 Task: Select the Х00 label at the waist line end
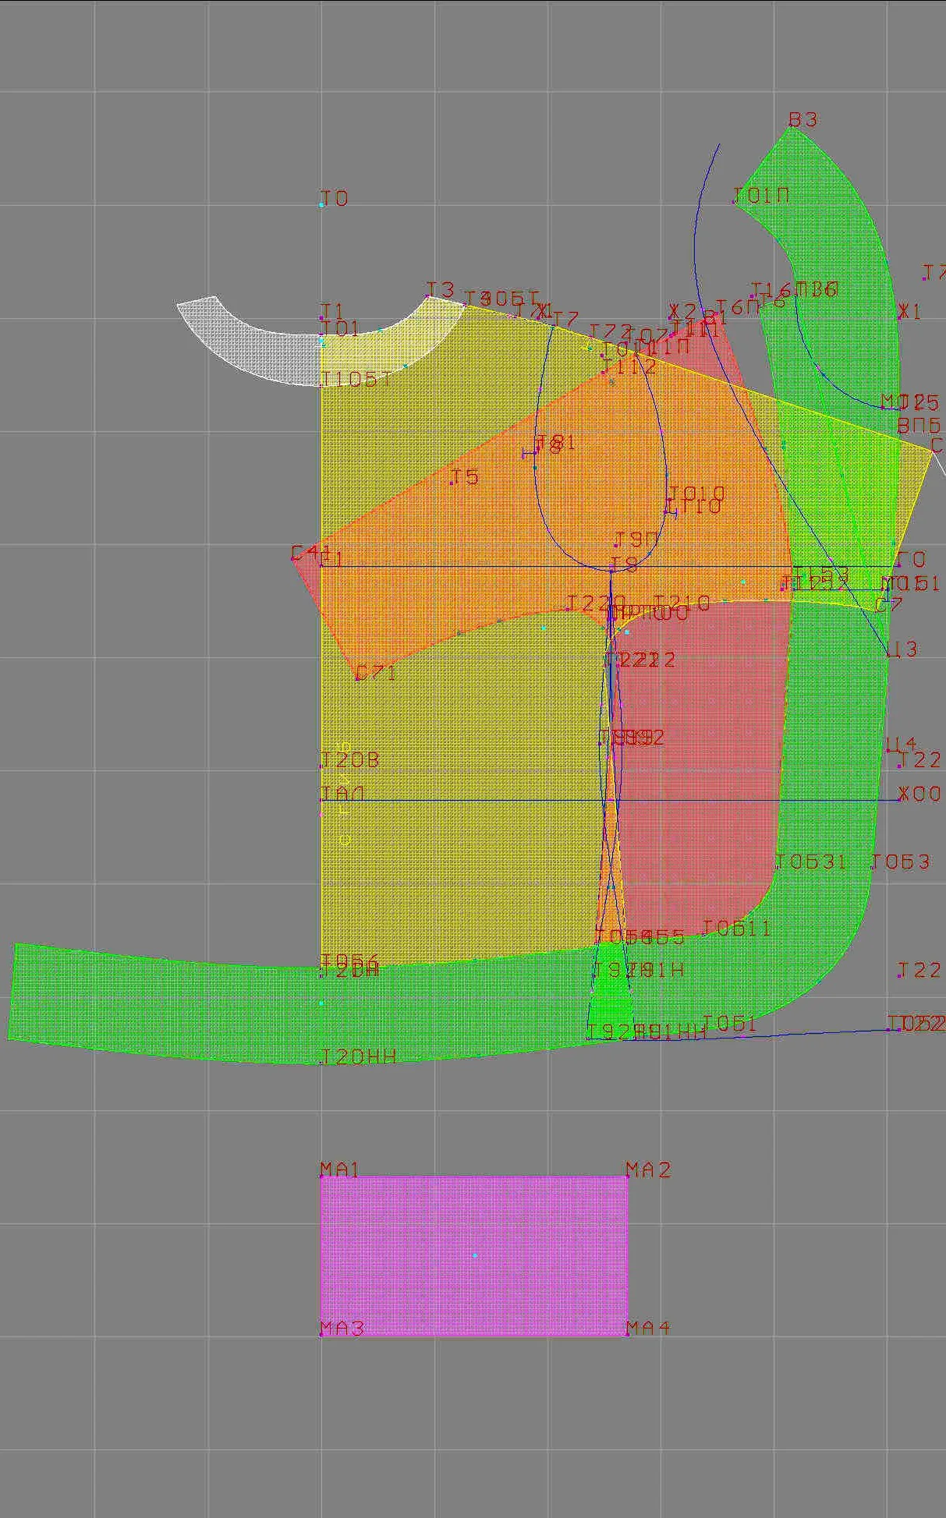pyautogui.click(x=920, y=794)
